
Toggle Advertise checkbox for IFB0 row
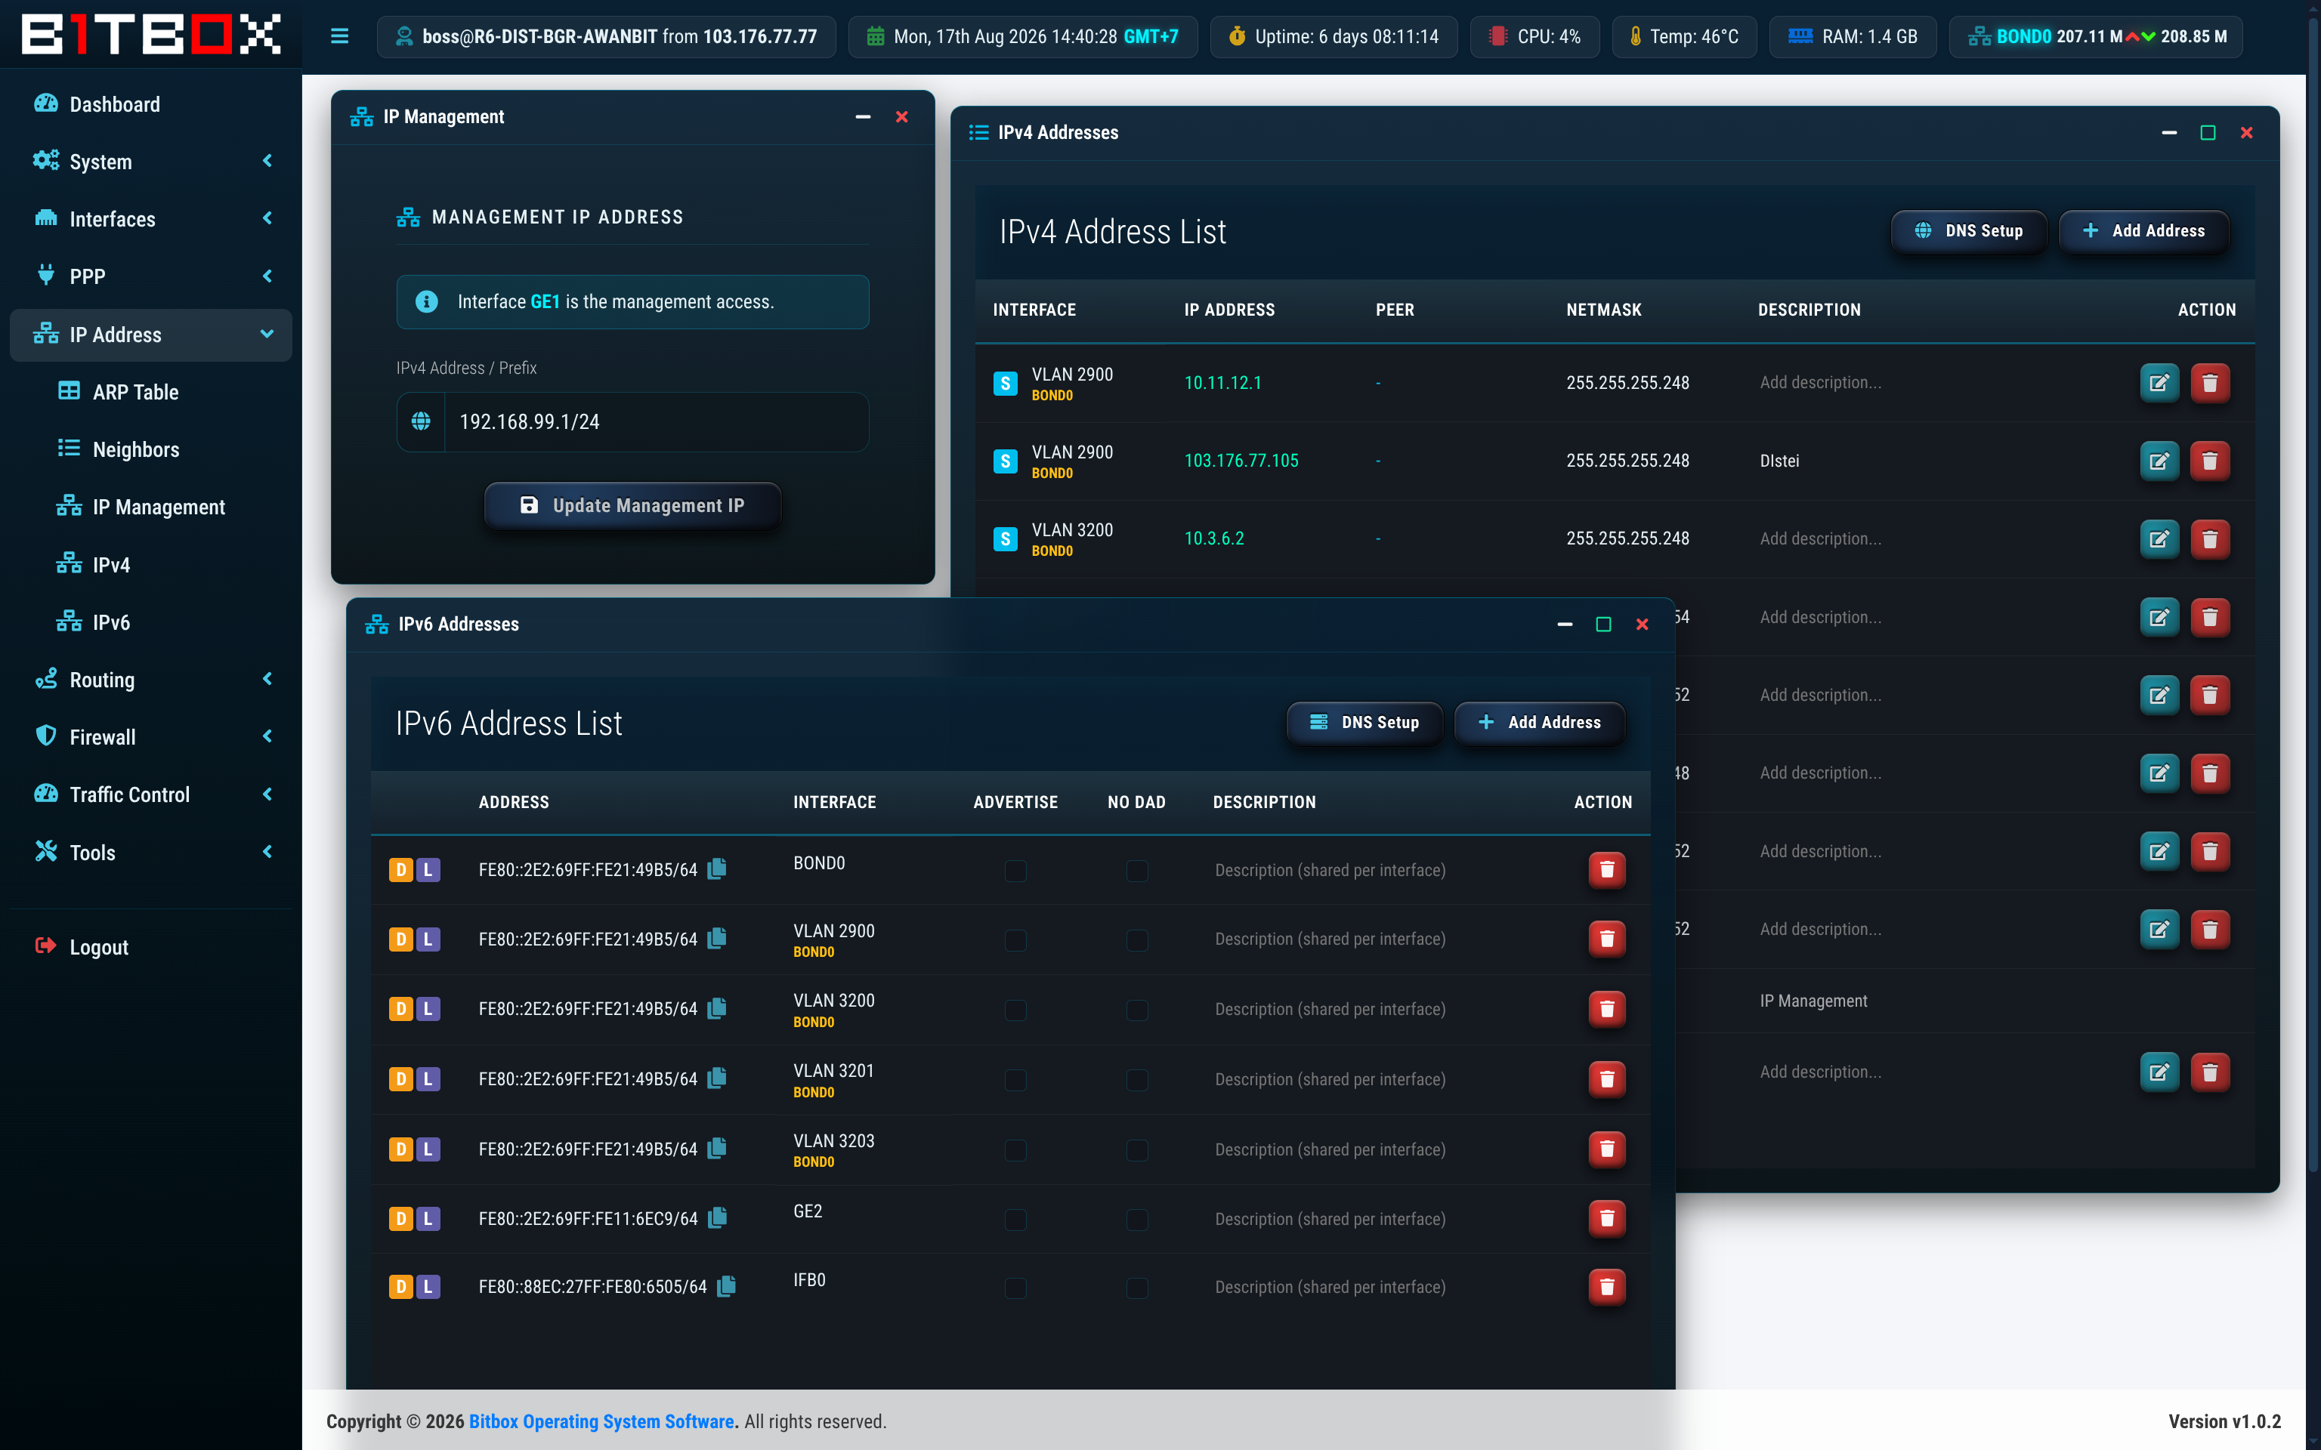coord(1015,1287)
